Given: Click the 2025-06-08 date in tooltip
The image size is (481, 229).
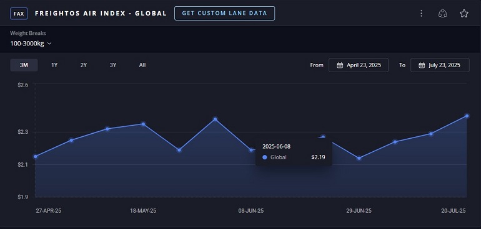Looking at the screenshot, I should pyautogui.click(x=276, y=146).
